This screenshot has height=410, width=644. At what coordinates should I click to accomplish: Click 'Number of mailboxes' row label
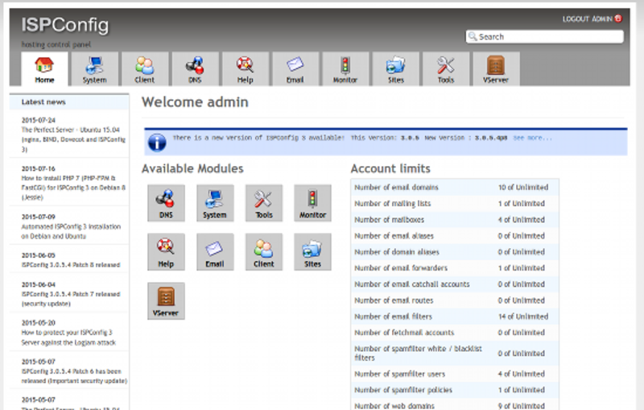(x=390, y=220)
